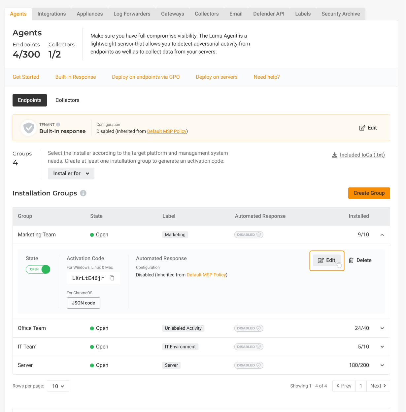Toggle the Marketing Team Open state switch
406x412 pixels.
[x=38, y=269]
